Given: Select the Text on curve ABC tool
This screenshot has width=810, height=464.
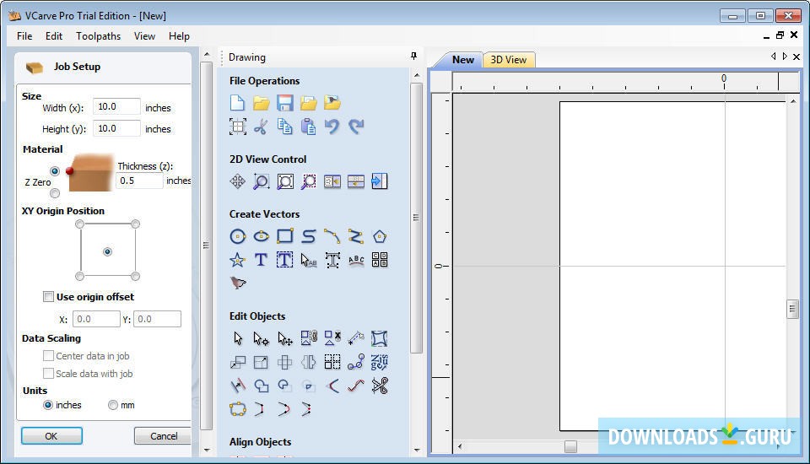Looking at the screenshot, I should [356, 260].
